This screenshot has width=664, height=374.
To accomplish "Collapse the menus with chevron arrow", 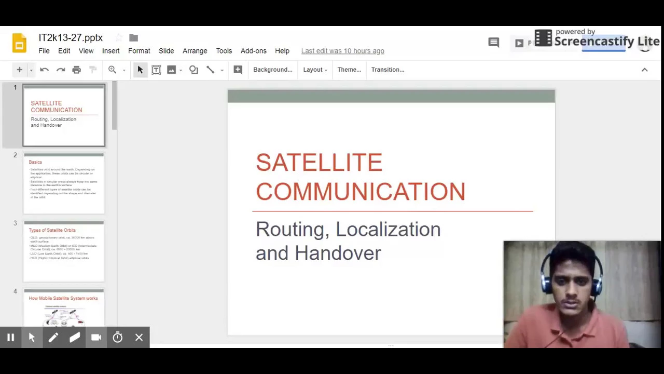I will tap(644, 70).
